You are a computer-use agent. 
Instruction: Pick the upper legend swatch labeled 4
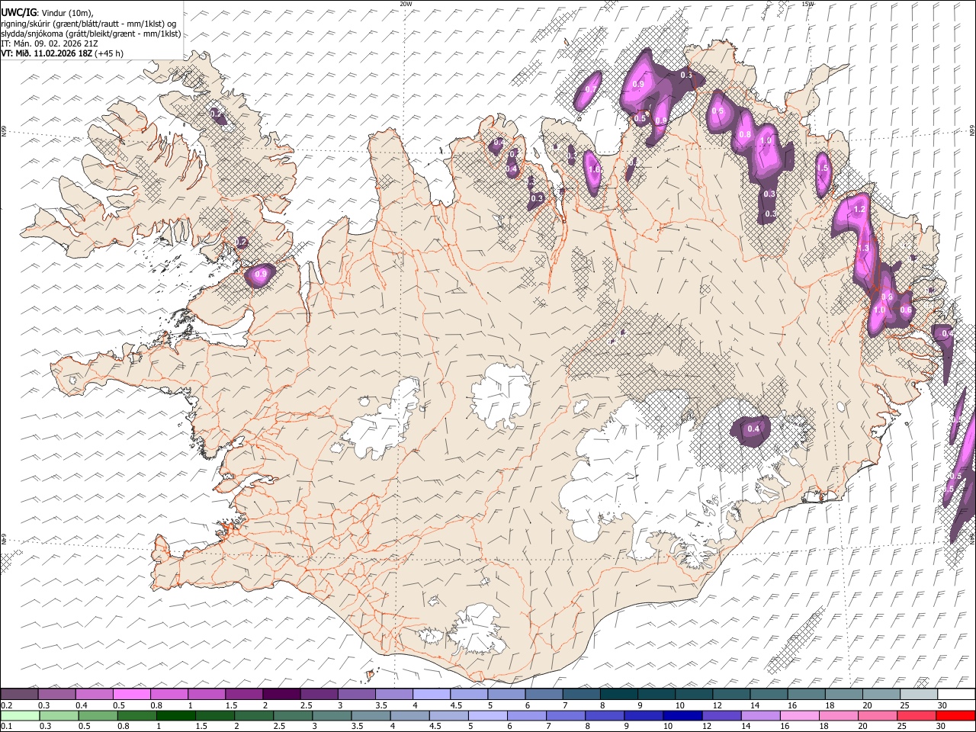pyautogui.click(x=431, y=694)
